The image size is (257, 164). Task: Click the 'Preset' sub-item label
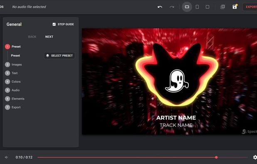15,56
